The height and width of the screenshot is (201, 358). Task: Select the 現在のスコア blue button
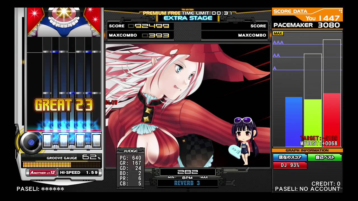[x=290, y=157]
